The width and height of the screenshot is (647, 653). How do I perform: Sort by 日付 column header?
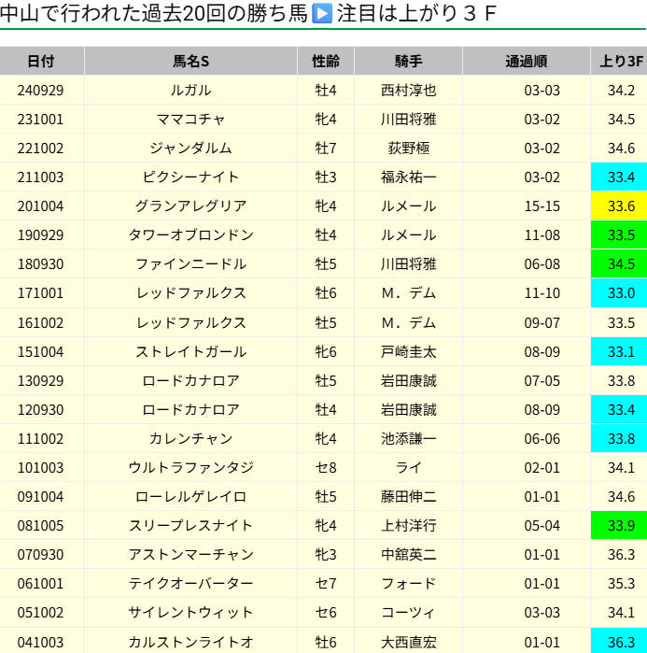pos(41,62)
